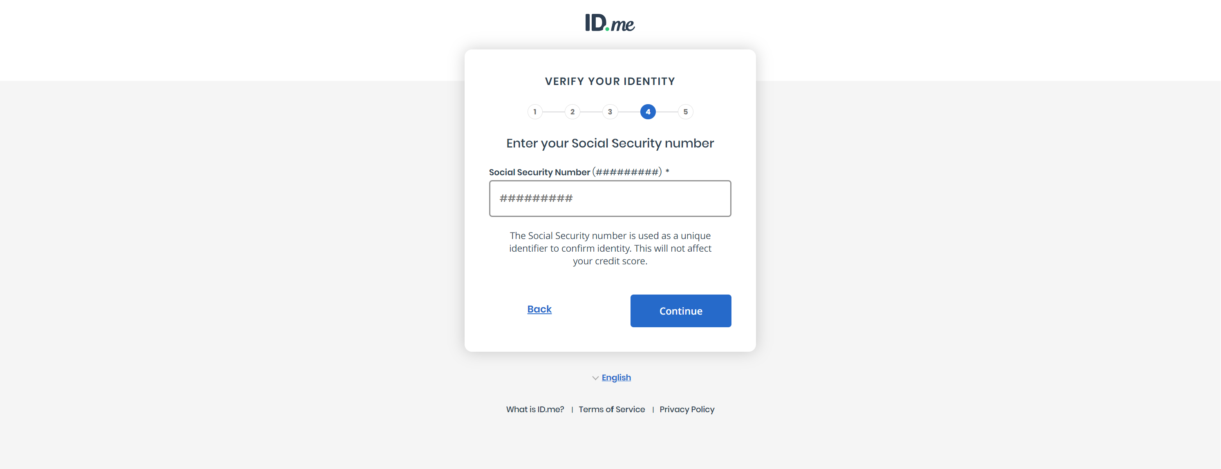Select step 2 circle in progress indicator
The width and height of the screenshot is (1221, 469).
pyautogui.click(x=572, y=112)
